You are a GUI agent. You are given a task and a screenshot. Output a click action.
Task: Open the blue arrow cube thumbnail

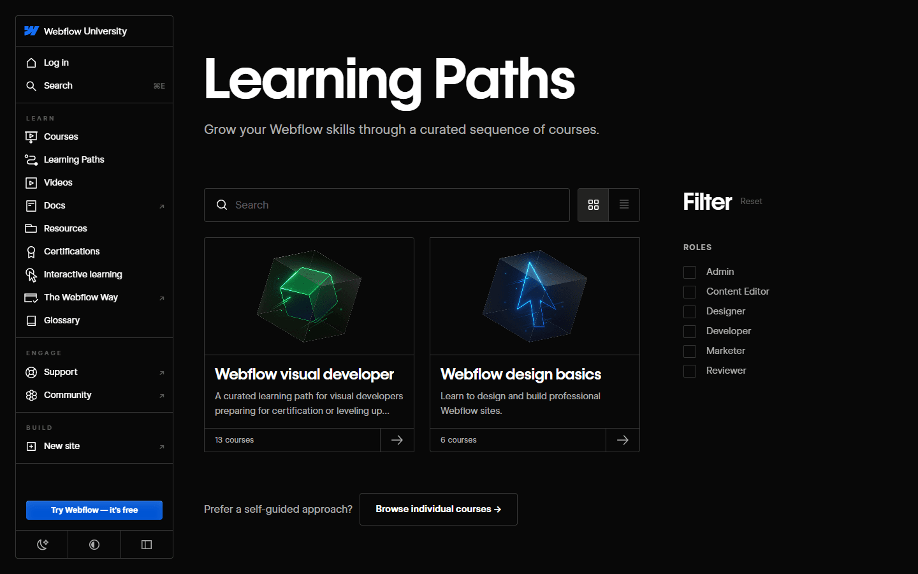535,297
